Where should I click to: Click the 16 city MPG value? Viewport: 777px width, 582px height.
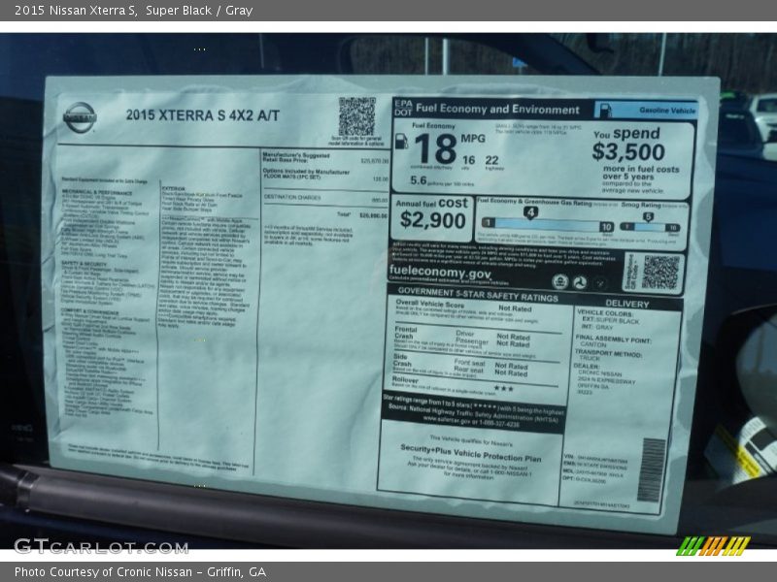click(x=469, y=160)
